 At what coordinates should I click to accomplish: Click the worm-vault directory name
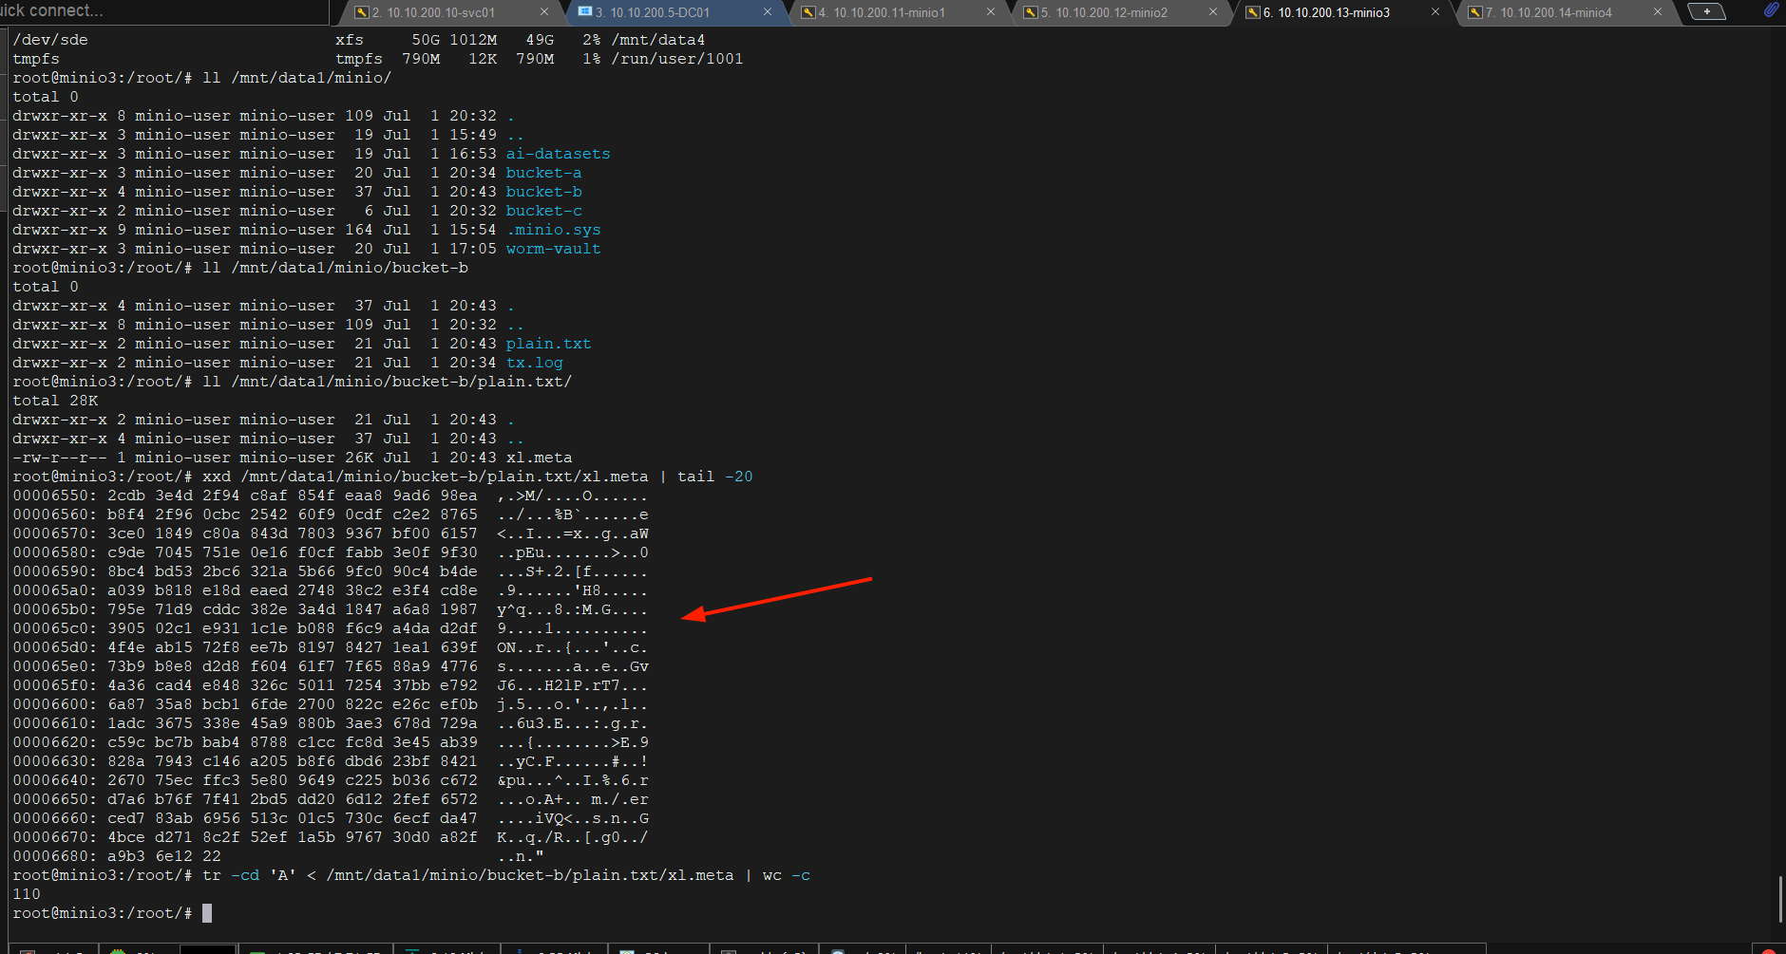pyautogui.click(x=553, y=249)
